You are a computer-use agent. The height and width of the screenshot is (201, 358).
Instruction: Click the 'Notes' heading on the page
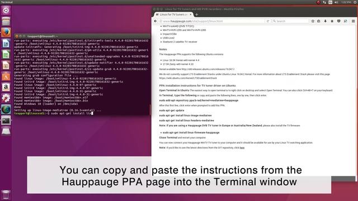pos(163,50)
